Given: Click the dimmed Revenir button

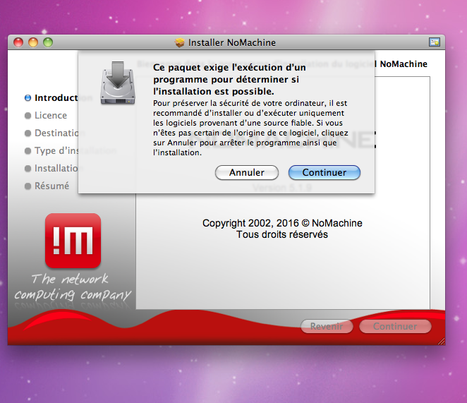Looking at the screenshot, I should pos(327,326).
